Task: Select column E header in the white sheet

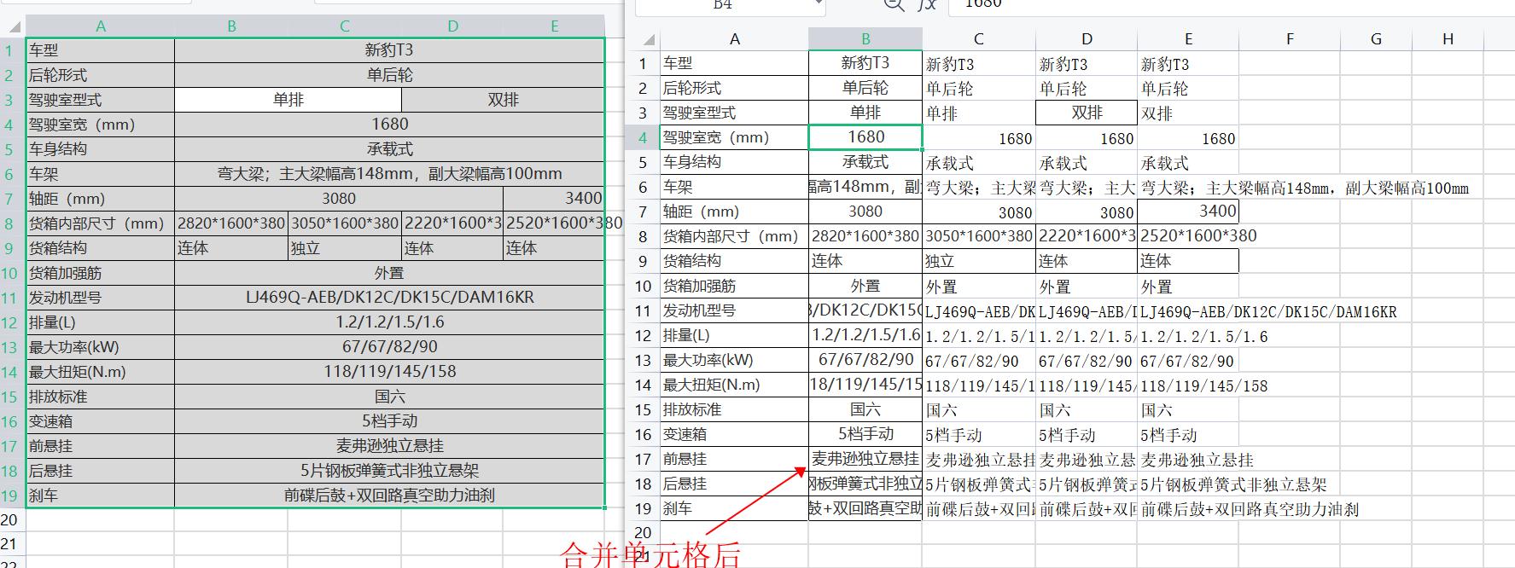Action: [x=1188, y=38]
